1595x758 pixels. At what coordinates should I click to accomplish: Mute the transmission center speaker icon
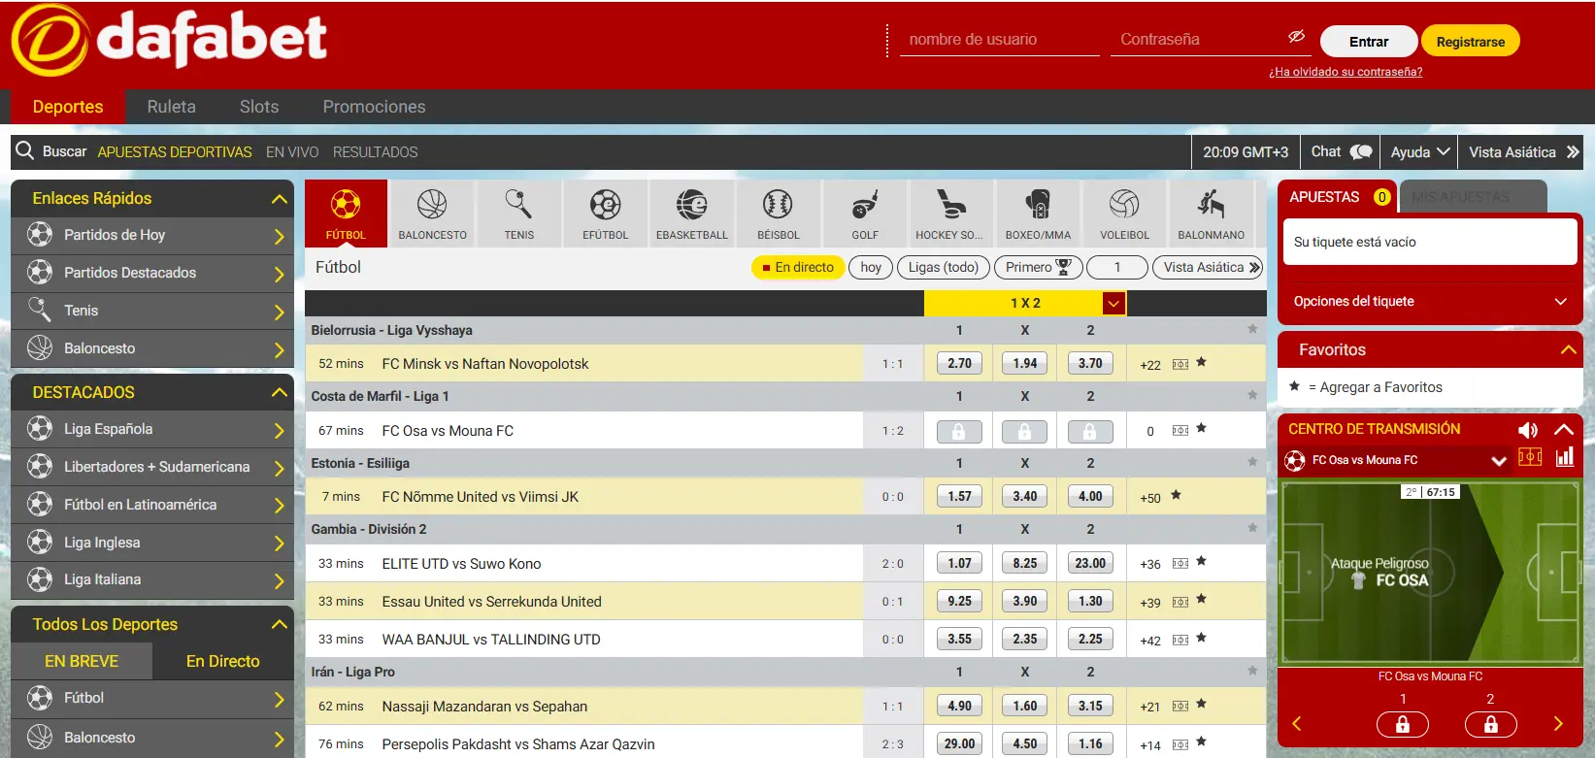pyautogui.click(x=1527, y=430)
